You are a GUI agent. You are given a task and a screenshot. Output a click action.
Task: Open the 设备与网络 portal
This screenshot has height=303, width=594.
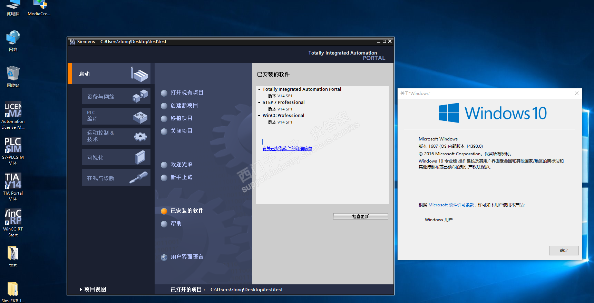[116, 96]
